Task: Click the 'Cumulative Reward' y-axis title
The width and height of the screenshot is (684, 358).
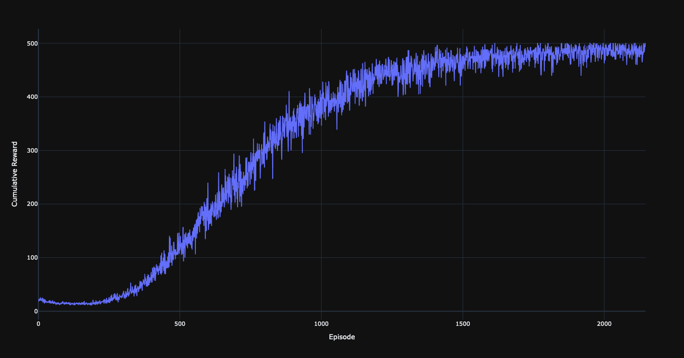Action: click(14, 174)
